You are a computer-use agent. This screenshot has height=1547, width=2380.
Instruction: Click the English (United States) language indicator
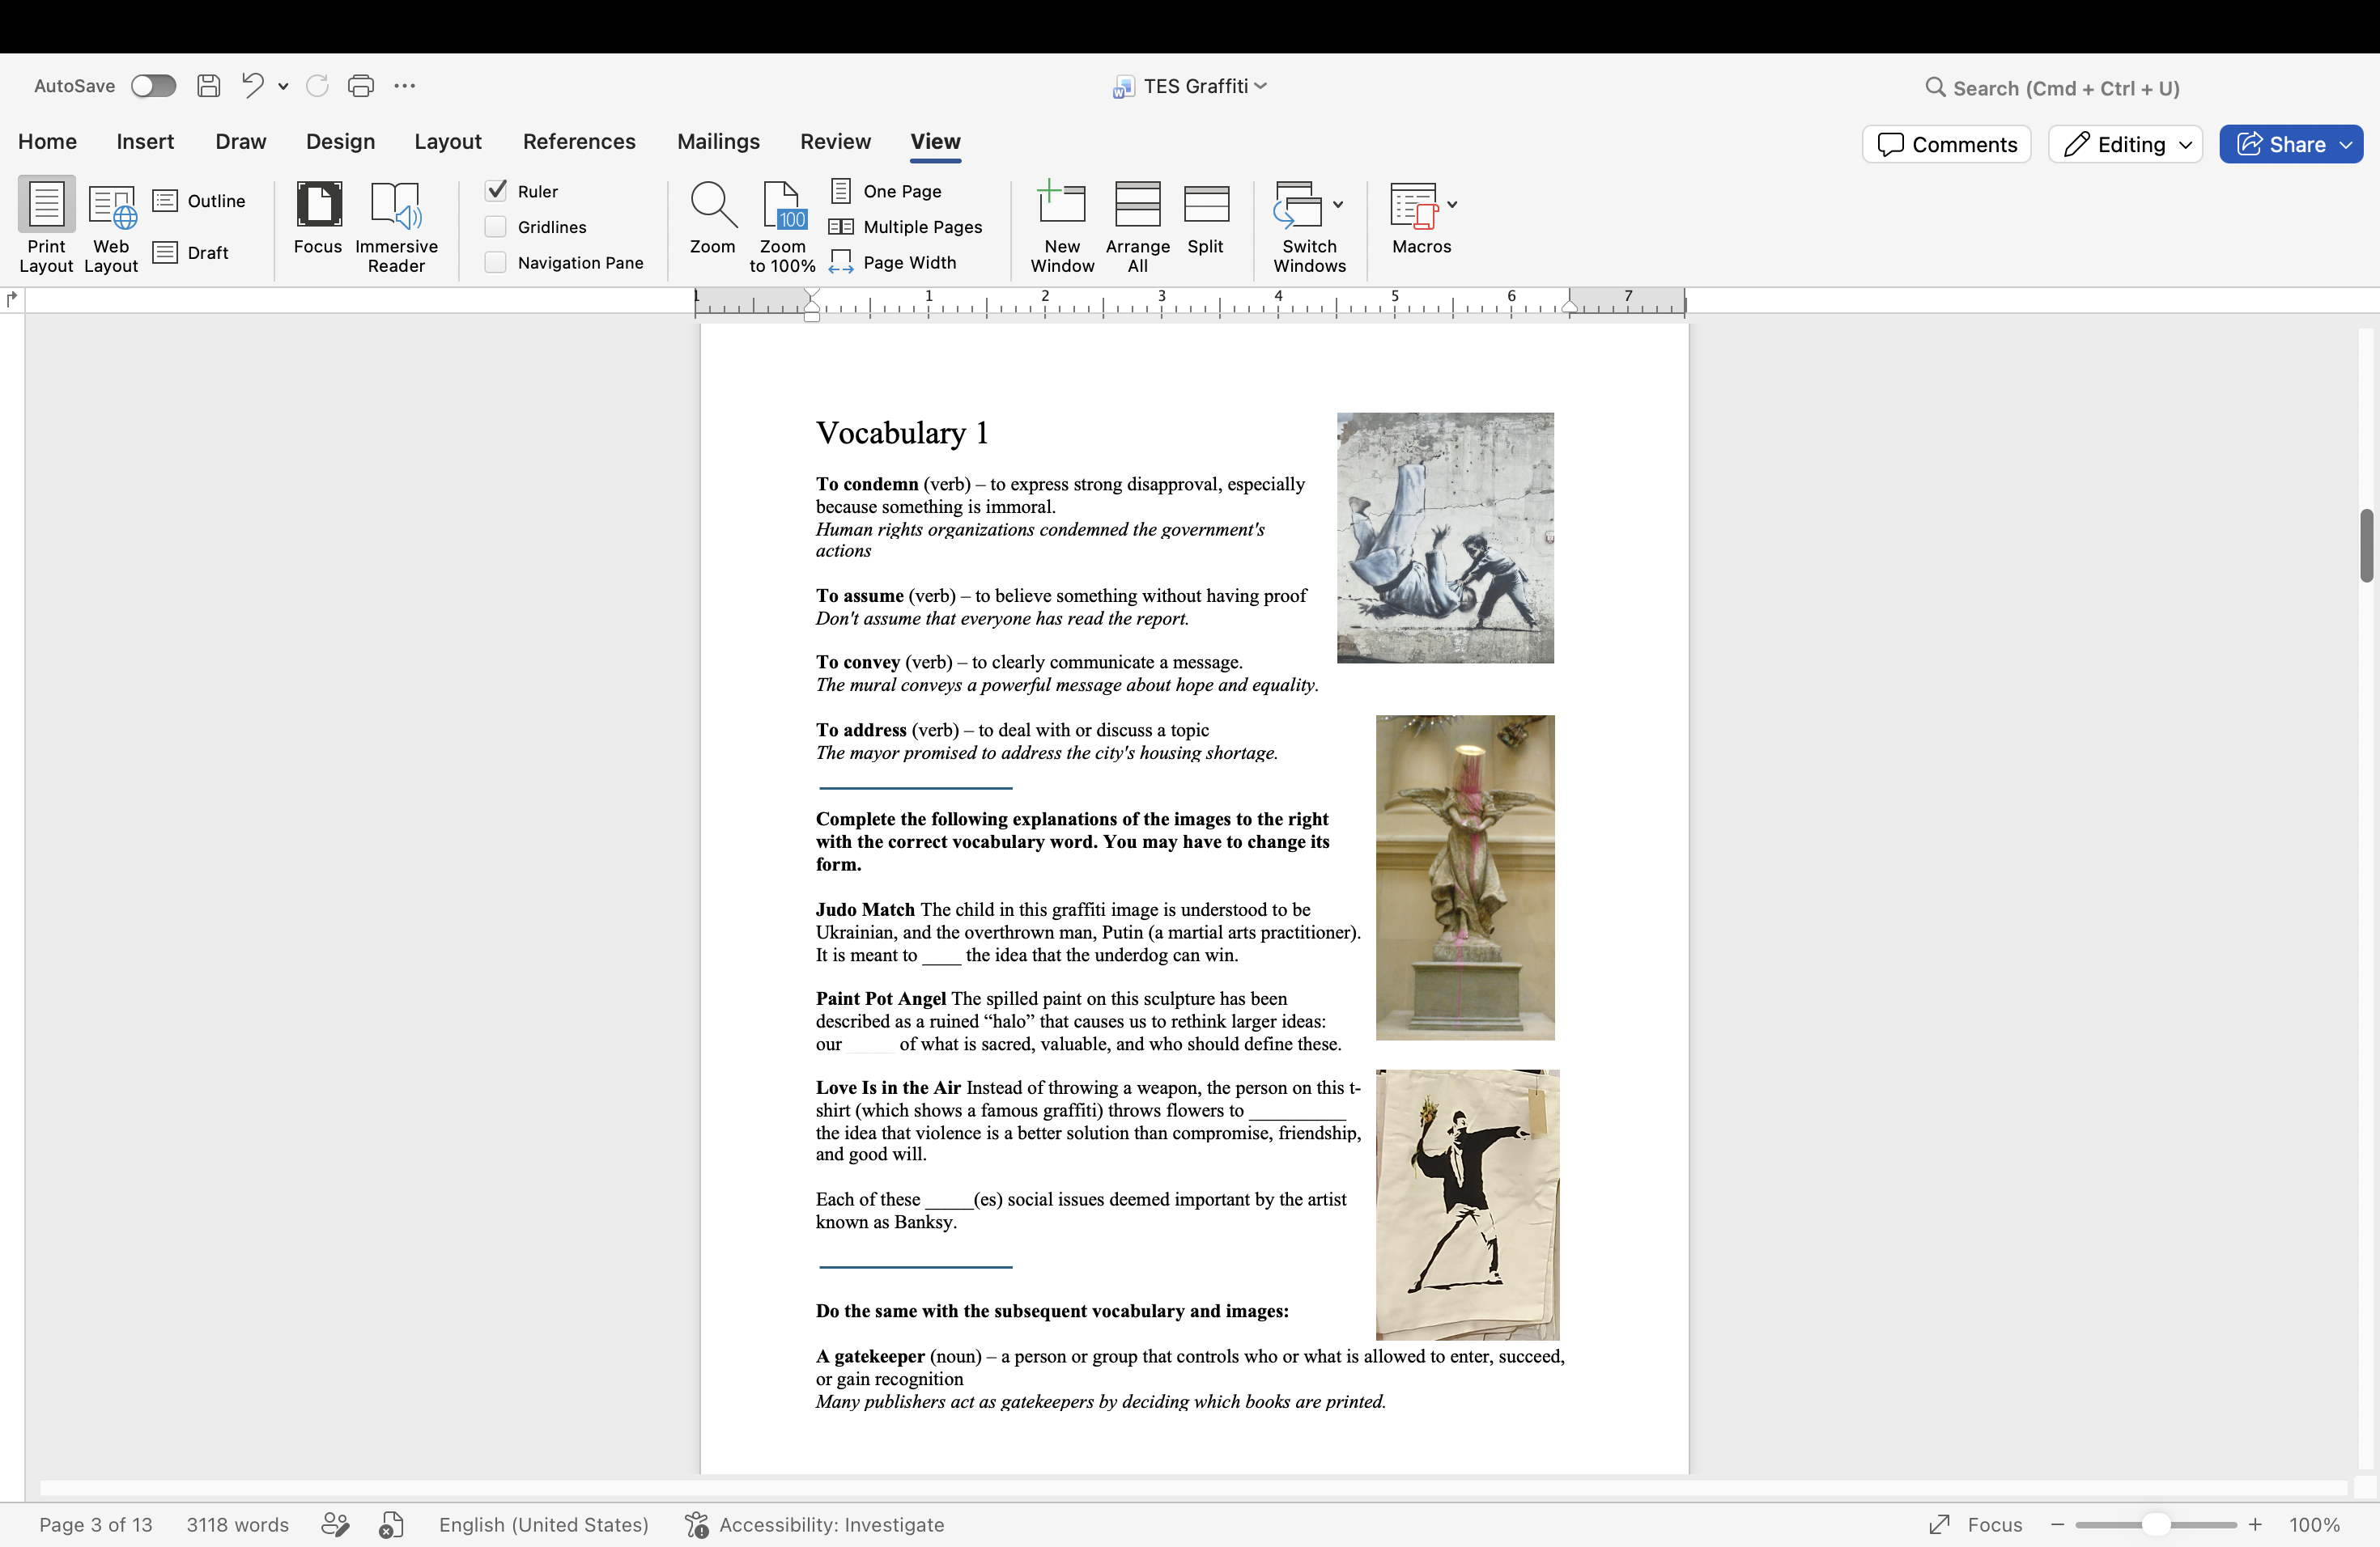click(x=544, y=1524)
